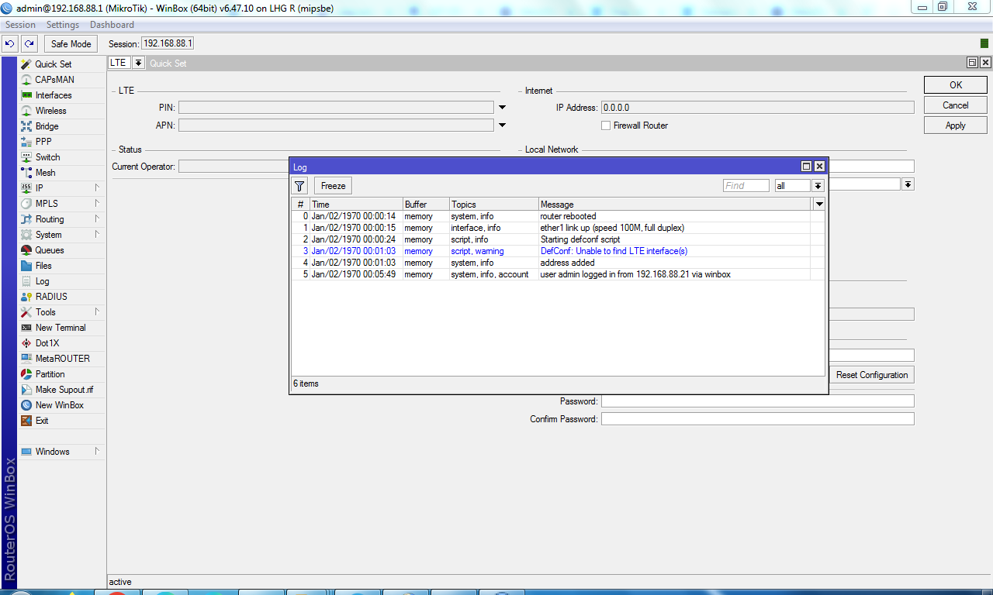Sort the Log by the Topics column
Viewport: 993px width, 595px height.
[493, 205]
